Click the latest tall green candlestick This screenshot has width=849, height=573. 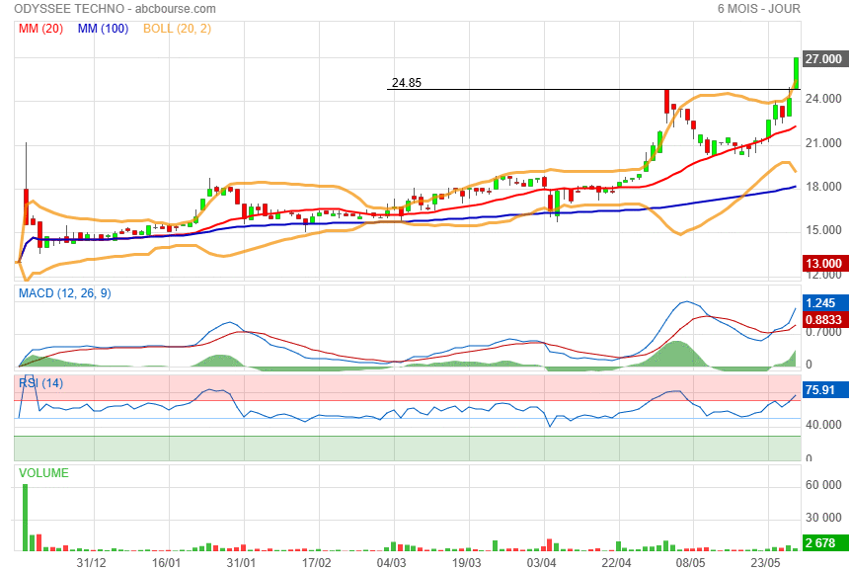point(796,73)
